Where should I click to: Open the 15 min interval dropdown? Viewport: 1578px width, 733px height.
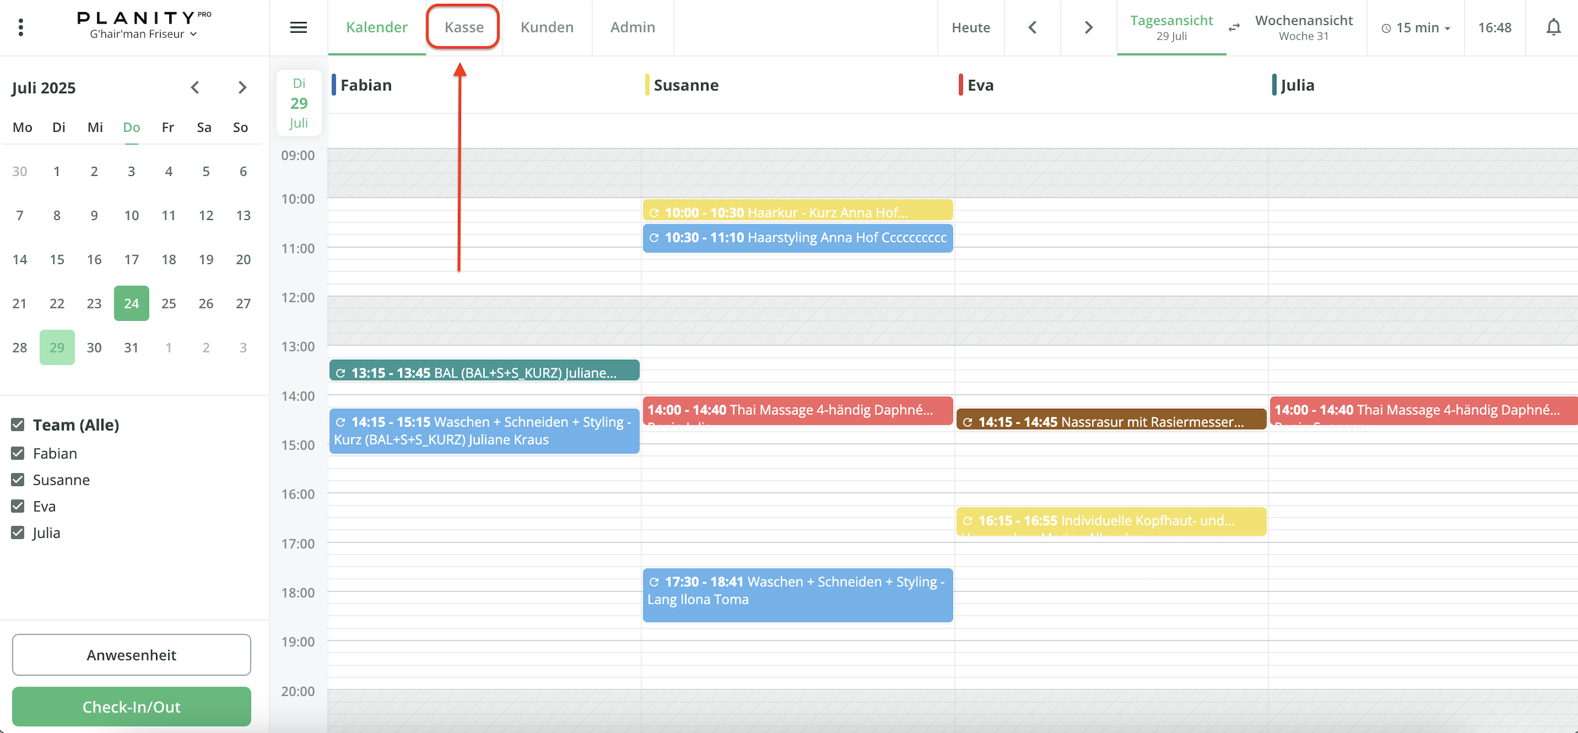1416,28
